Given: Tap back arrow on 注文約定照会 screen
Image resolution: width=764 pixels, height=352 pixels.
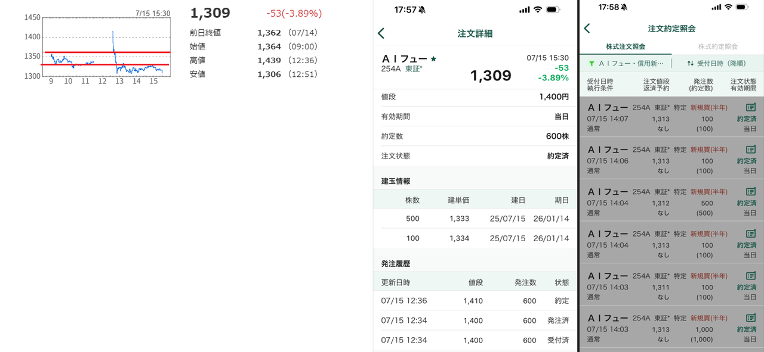Looking at the screenshot, I should click(587, 29).
